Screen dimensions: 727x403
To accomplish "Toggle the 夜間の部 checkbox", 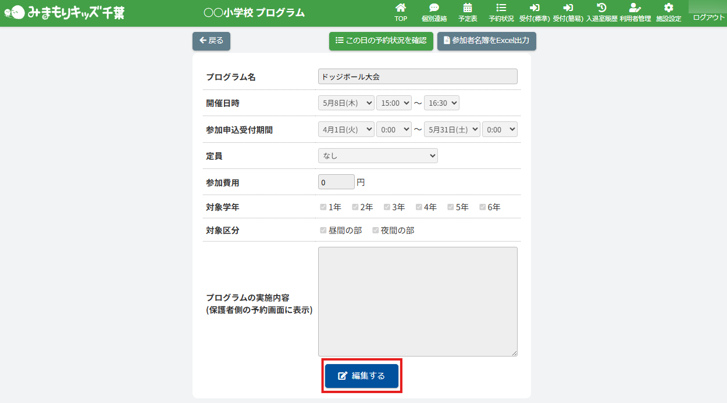I will click(x=376, y=231).
